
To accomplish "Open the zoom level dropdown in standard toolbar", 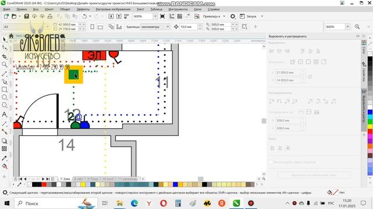I will [156, 16].
